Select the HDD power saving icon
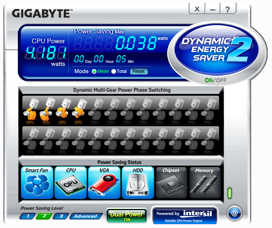The width and height of the screenshot is (272, 228). point(138,183)
